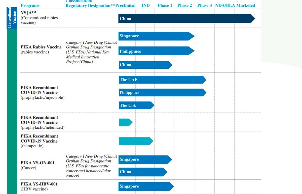Image resolution: width=302 pixels, height=194 pixels.
Task: Click the PIKA Rabies China progress bar
Action: [145, 65]
